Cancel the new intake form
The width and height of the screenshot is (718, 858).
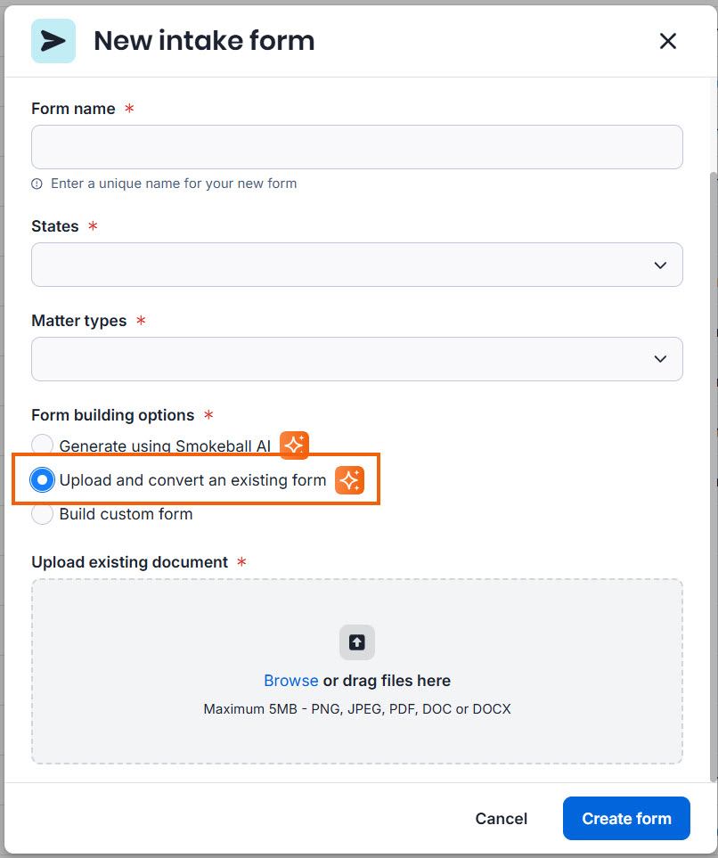[502, 818]
